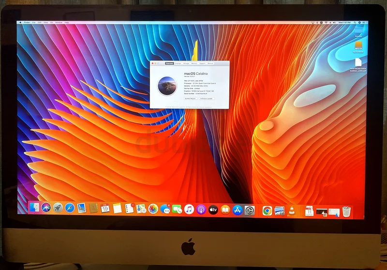Open Photos pinwheel icon in Dock
This screenshot has width=387, height=270.
153,209
